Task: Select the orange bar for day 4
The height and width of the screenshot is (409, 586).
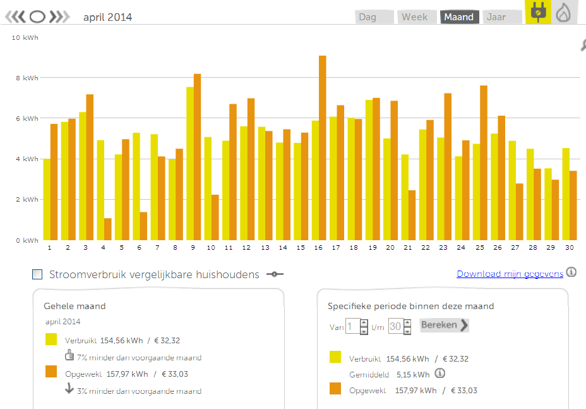Action: (x=107, y=229)
